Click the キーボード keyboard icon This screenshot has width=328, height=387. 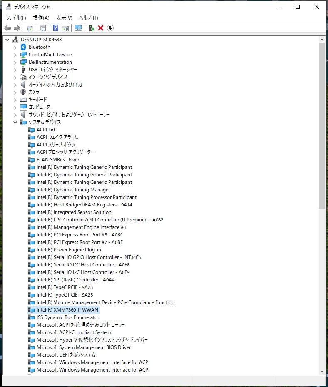pyautogui.click(x=23, y=100)
